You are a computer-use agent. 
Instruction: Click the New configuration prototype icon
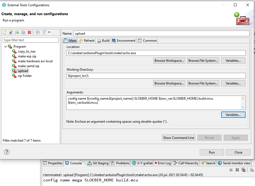[x=11, y=32]
